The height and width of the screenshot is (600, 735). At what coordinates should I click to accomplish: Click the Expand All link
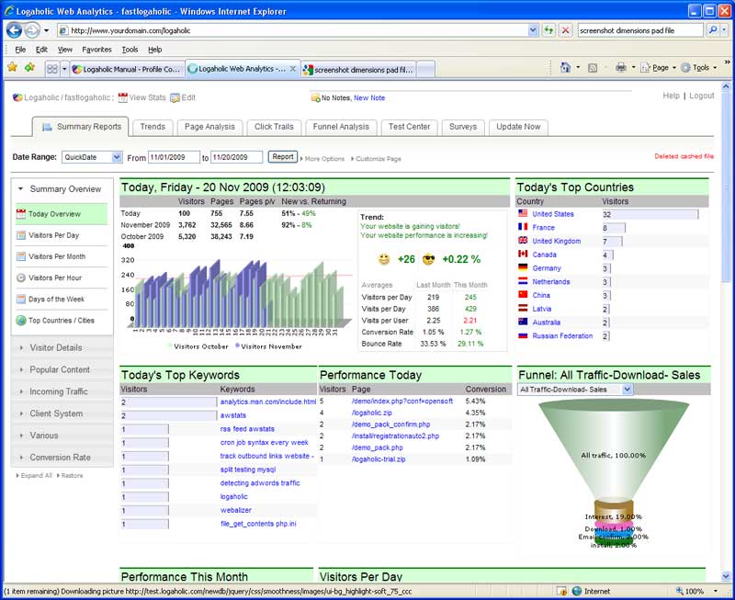pyautogui.click(x=34, y=475)
